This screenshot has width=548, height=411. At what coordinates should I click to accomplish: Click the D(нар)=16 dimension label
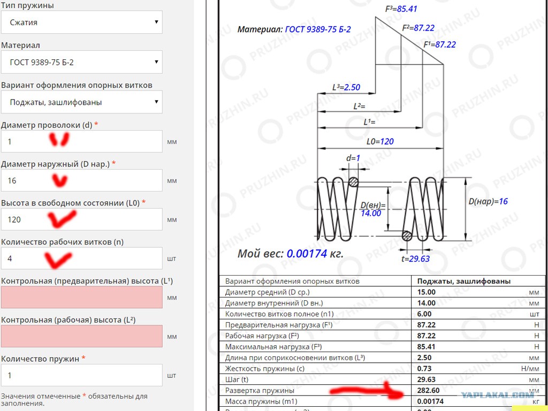[488, 202]
